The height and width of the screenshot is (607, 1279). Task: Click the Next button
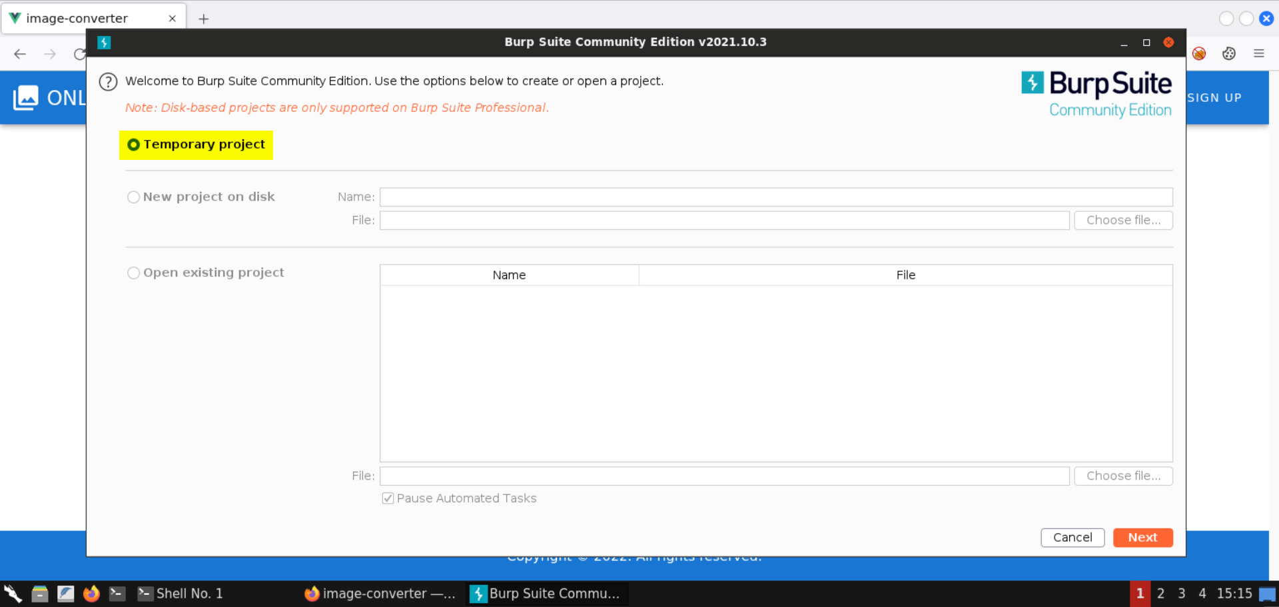1142,538
